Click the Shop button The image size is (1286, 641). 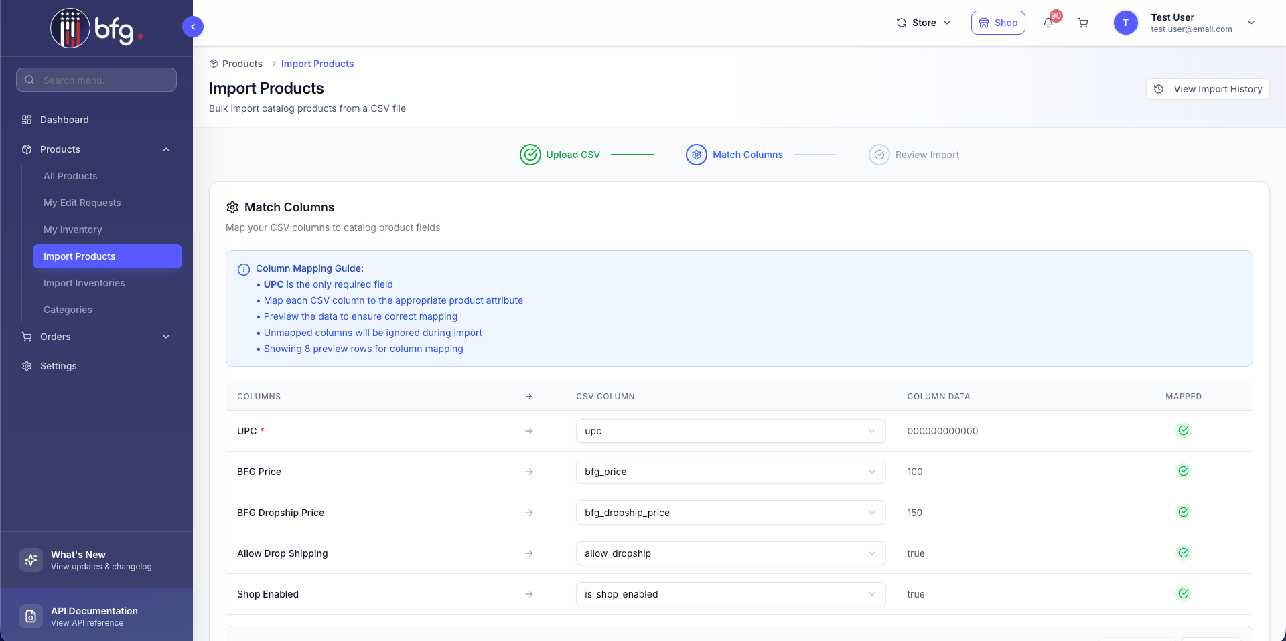point(998,23)
